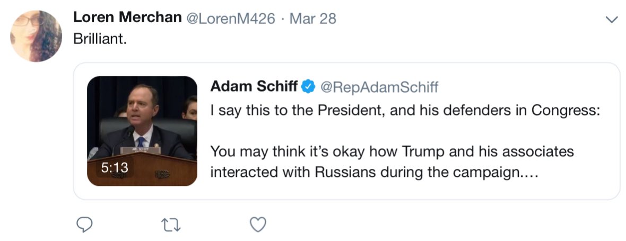
Task: Click the 5:13 video duration badge
Action: [x=115, y=167]
